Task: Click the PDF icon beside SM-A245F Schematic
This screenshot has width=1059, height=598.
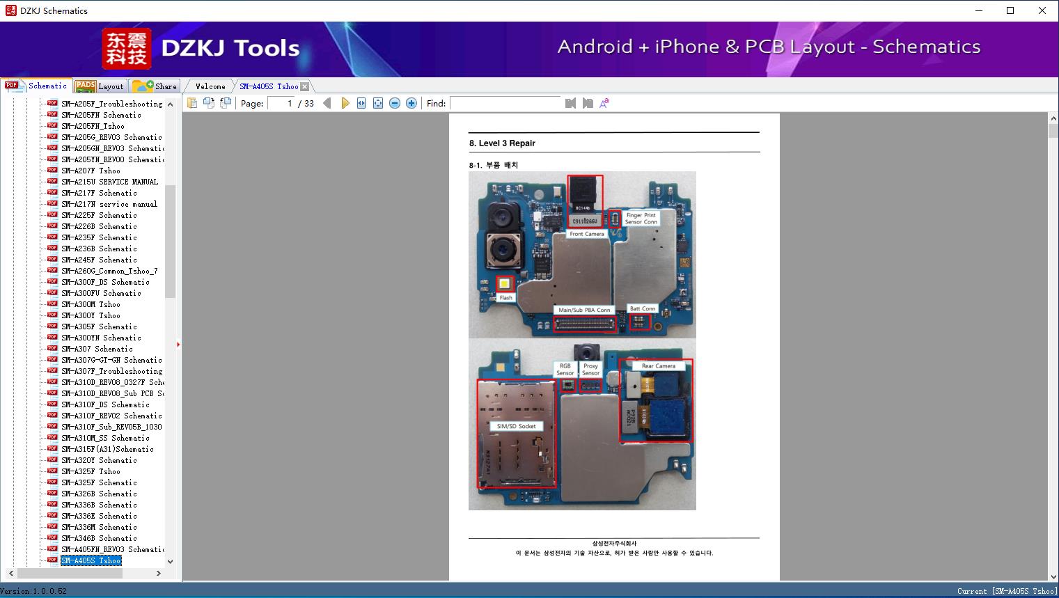Action: click(x=52, y=260)
